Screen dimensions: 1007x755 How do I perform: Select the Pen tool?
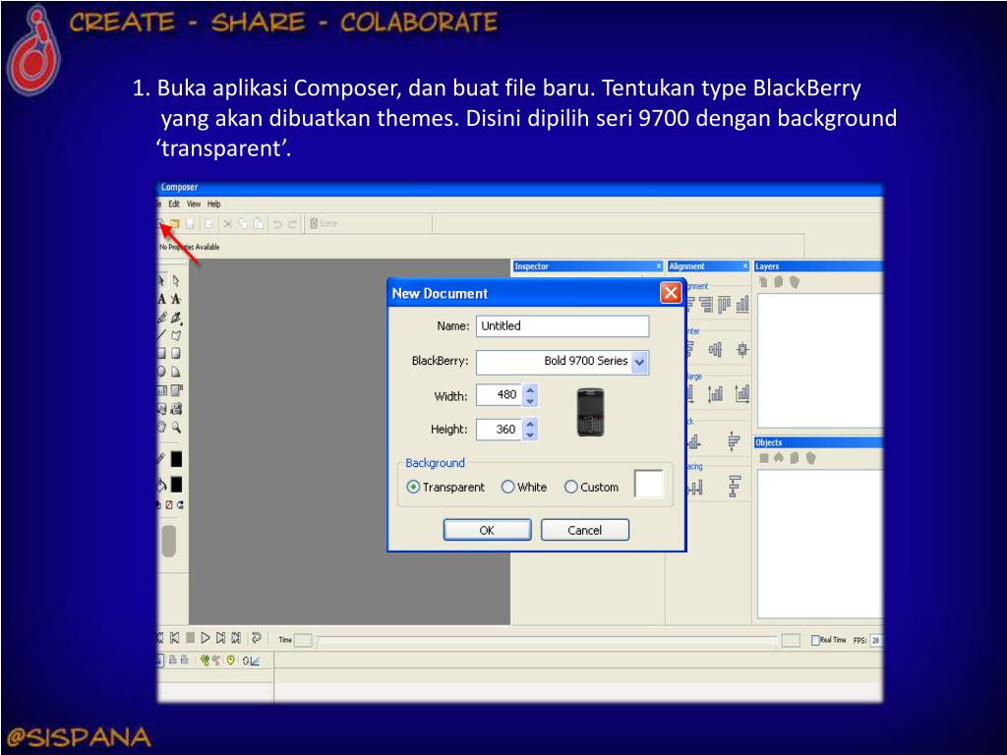177,318
